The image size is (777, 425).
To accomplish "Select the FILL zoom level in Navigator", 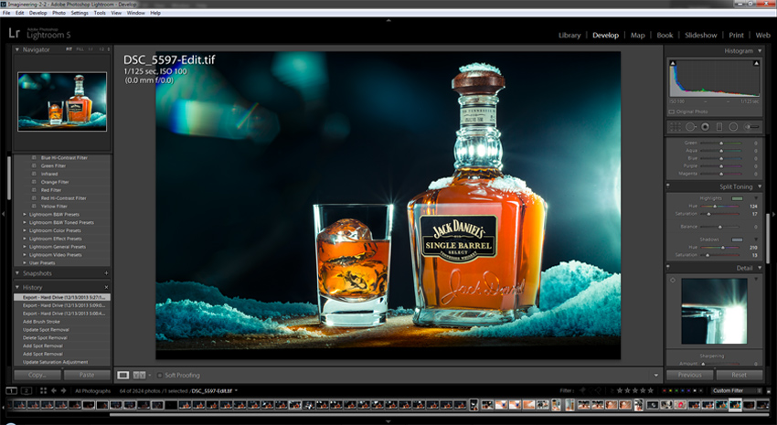I will [80, 49].
